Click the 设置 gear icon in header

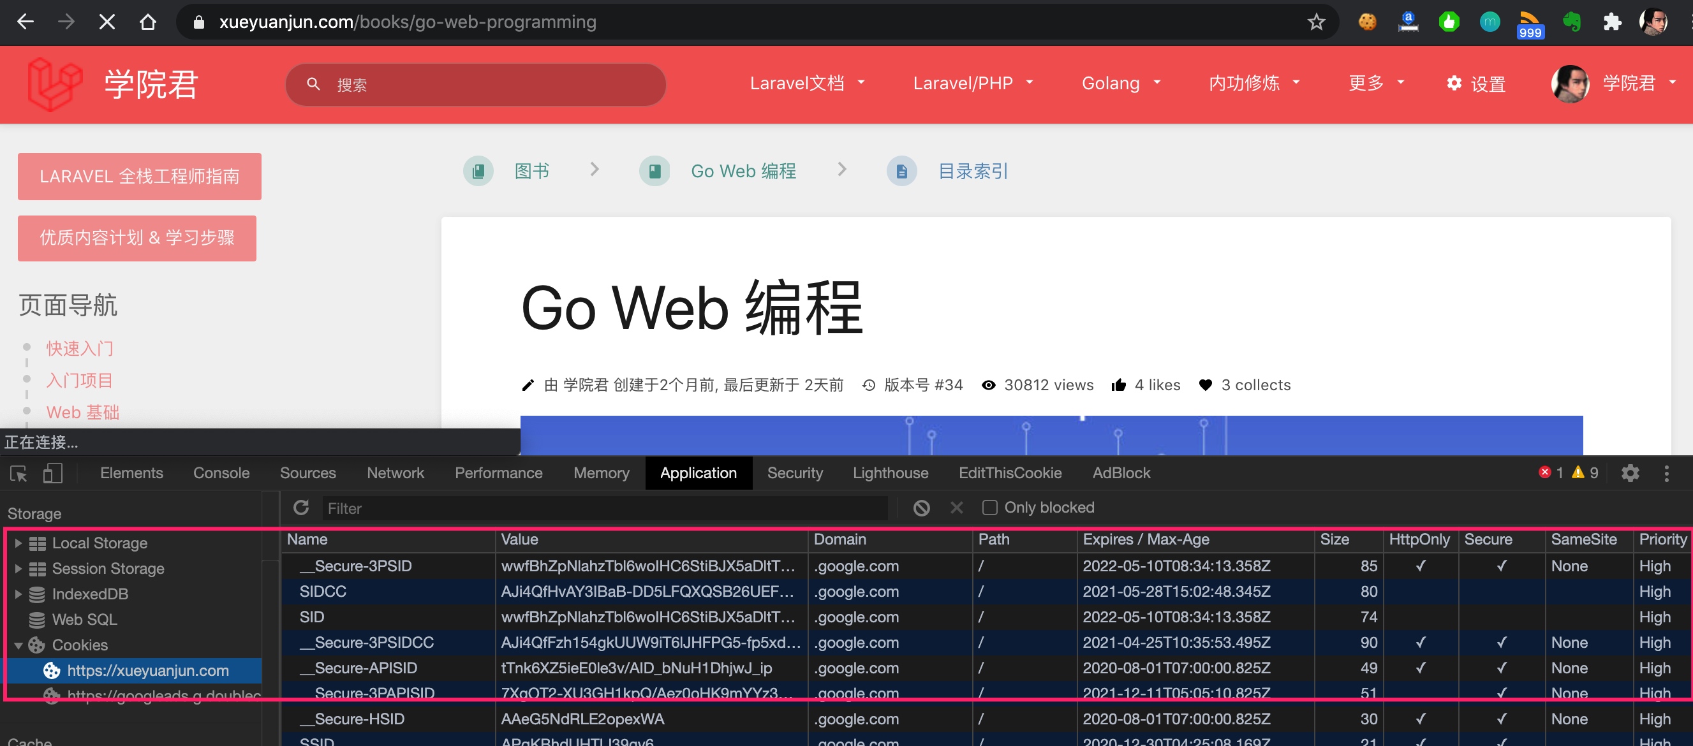[x=1454, y=84]
